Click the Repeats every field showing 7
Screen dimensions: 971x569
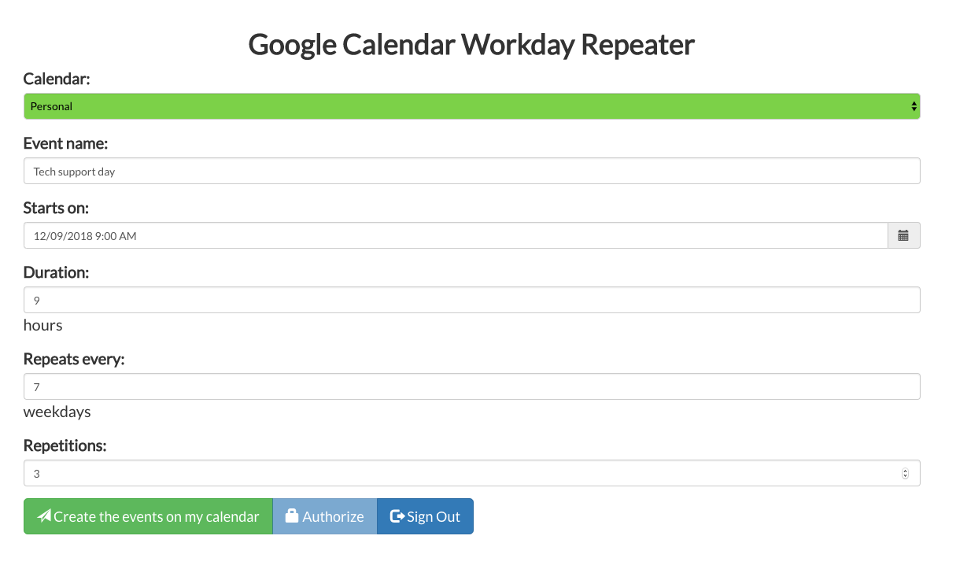pos(471,386)
